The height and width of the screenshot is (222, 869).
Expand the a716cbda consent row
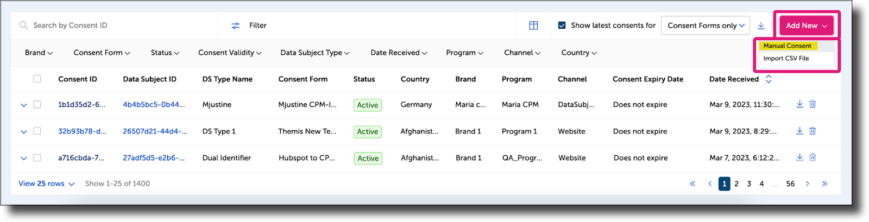(23, 158)
